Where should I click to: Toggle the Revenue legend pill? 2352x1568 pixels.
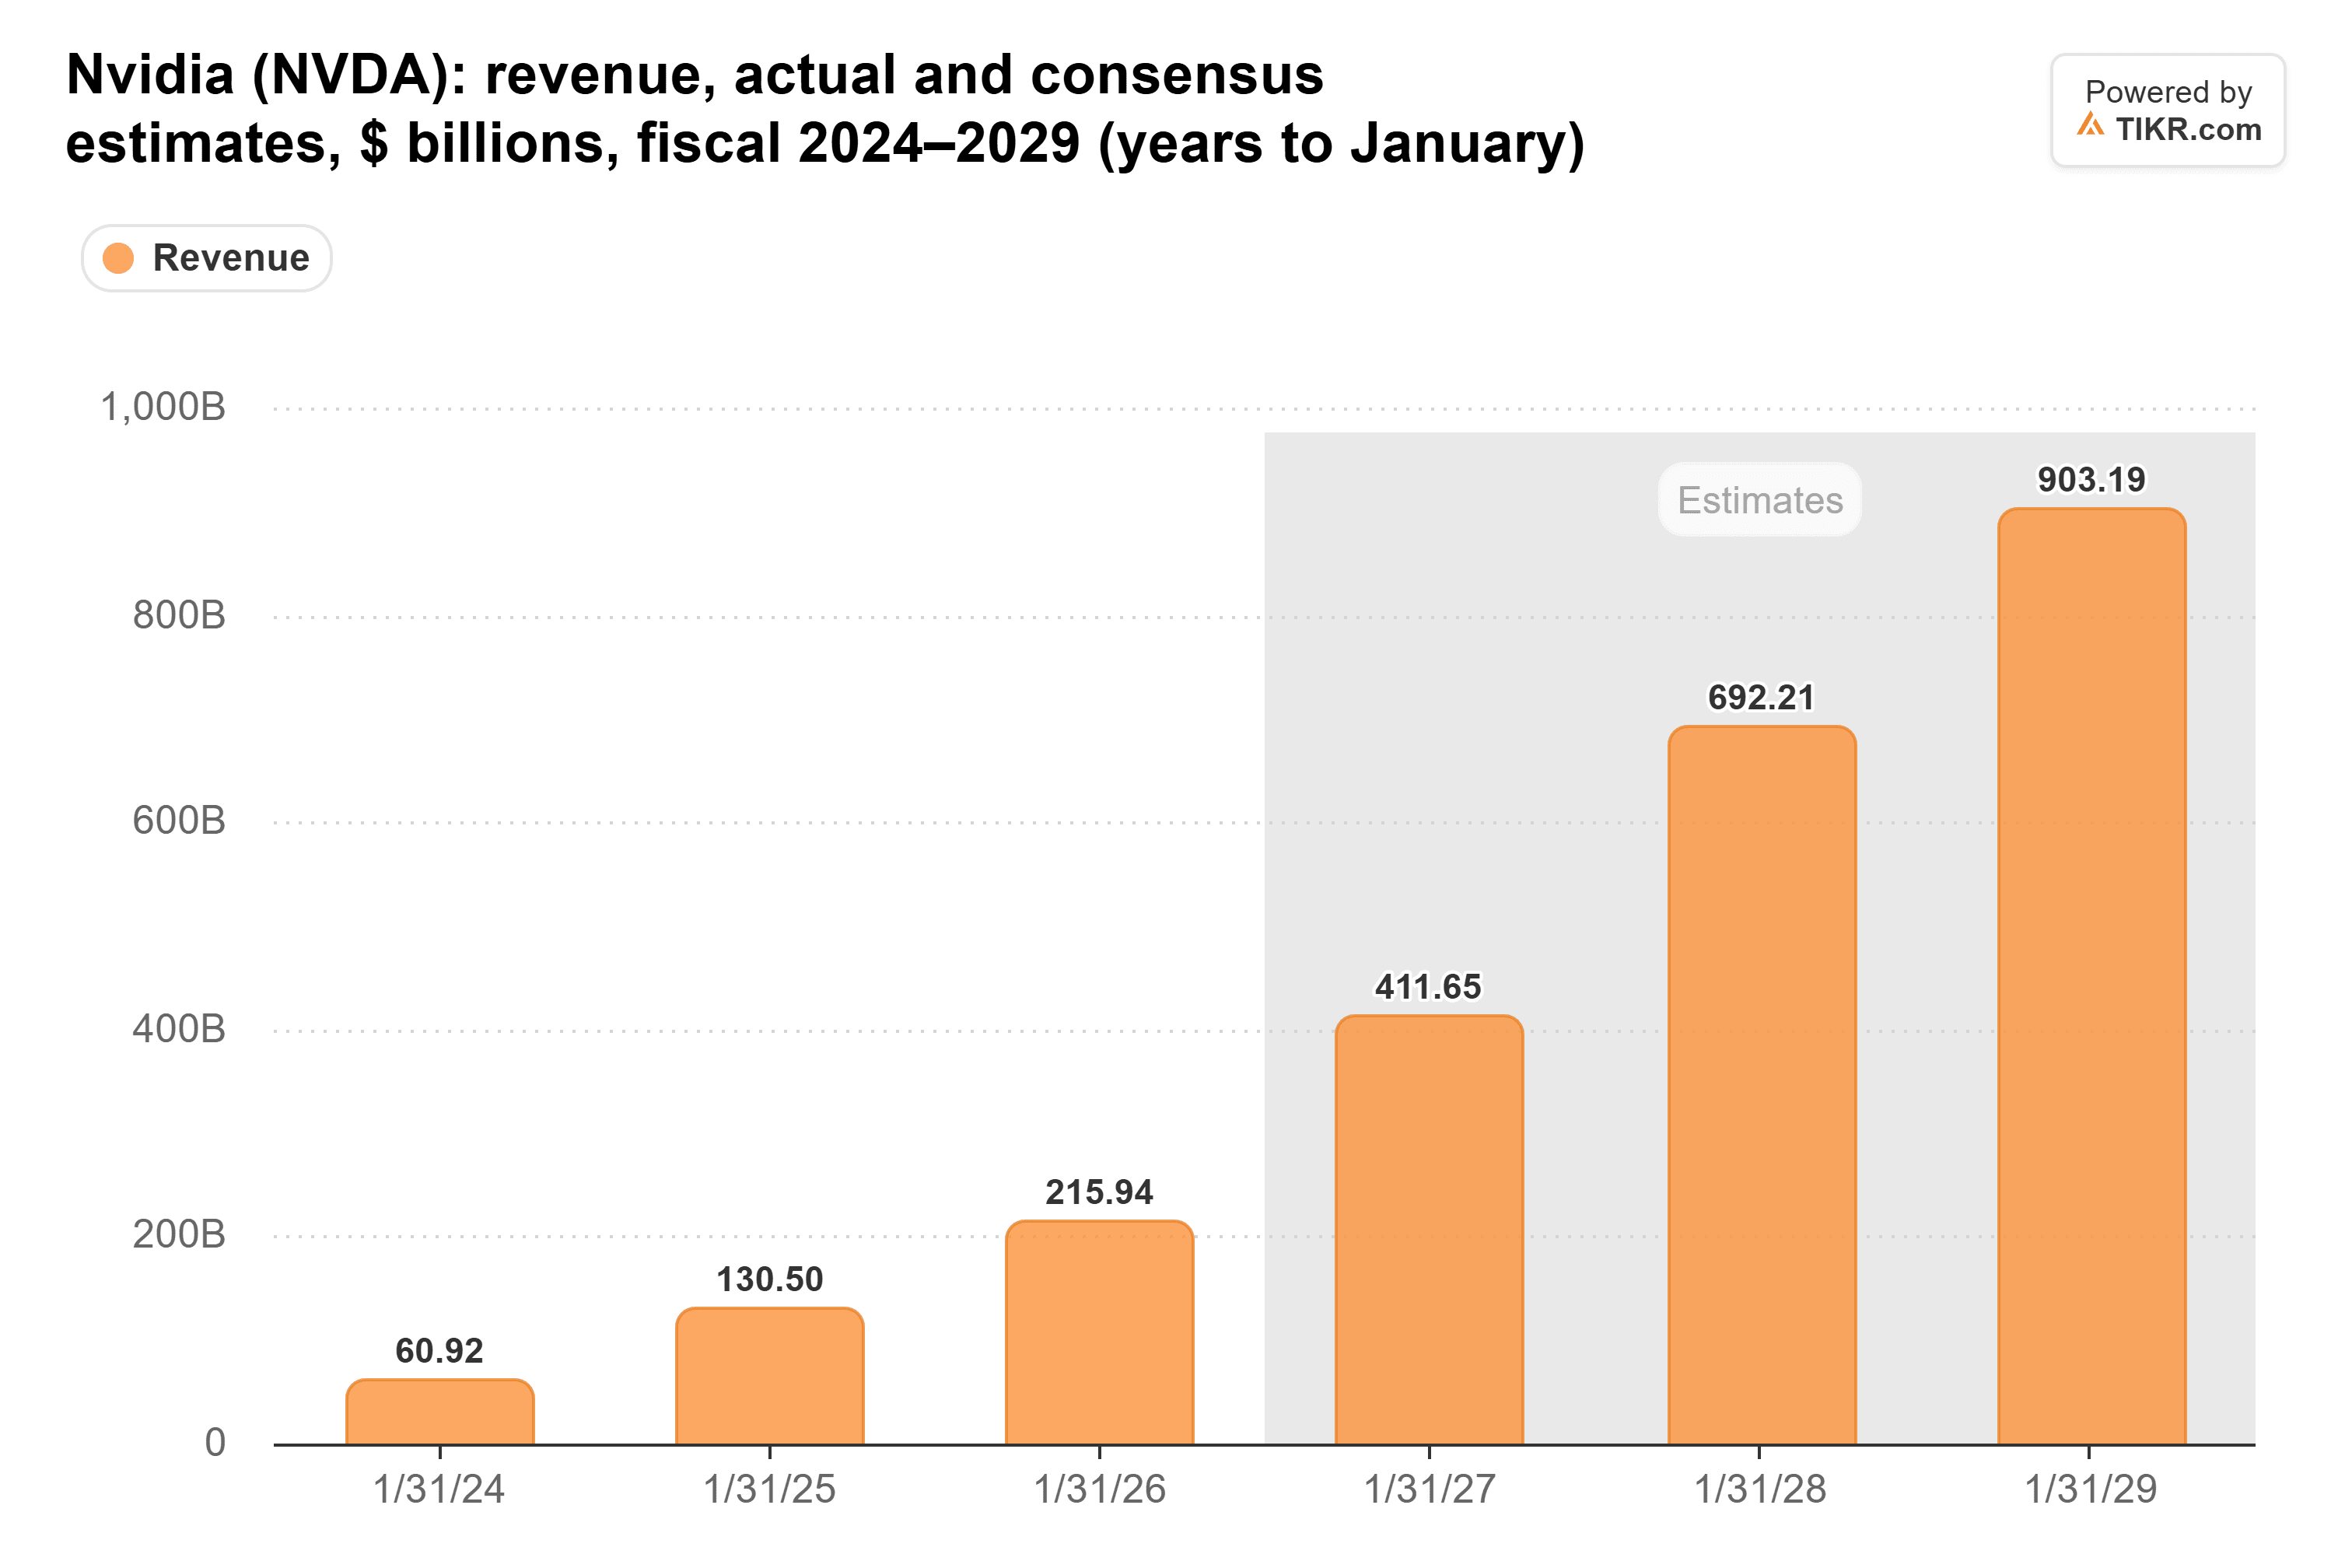click(206, 258)
